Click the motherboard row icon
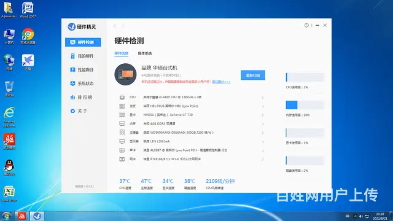The height and width of the screenshot is (221, 393). tap(122, 106)
